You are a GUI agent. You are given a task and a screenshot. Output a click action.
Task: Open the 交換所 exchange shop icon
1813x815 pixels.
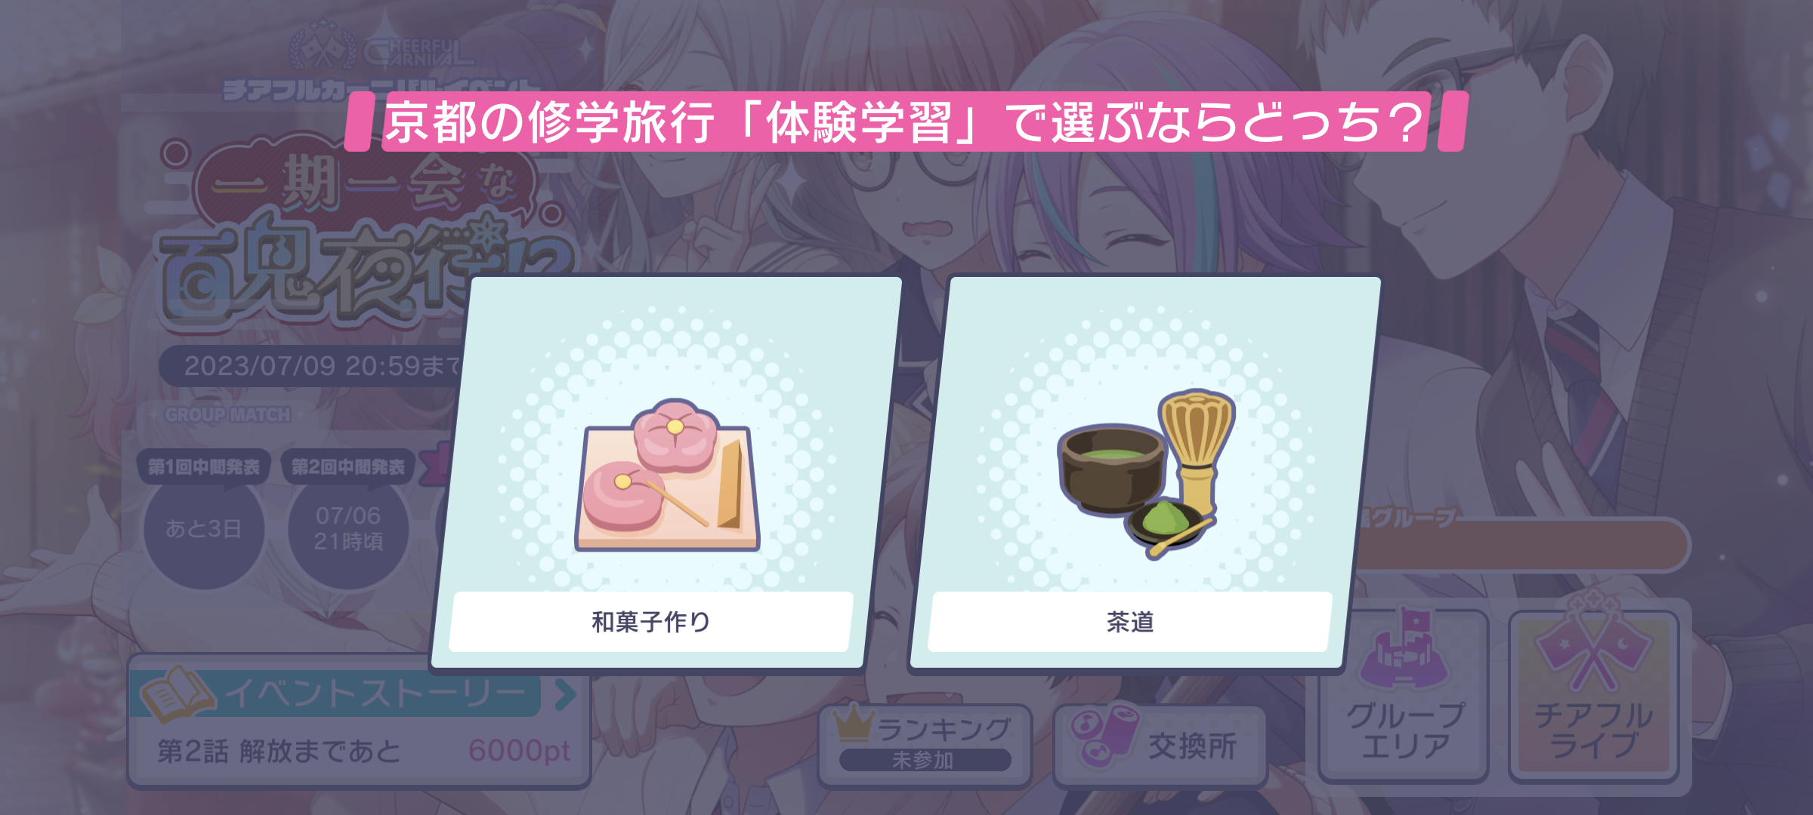(x=1104, y=735)
